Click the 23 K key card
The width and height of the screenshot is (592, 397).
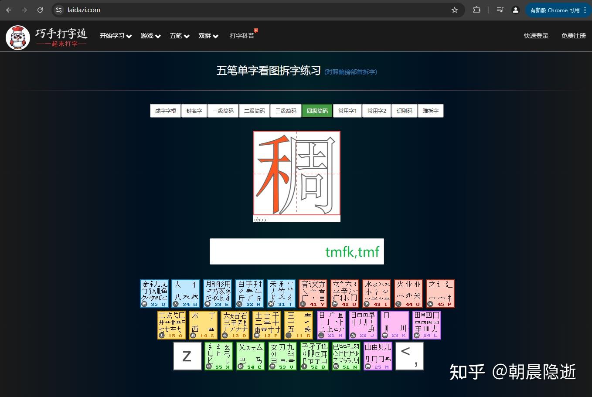coord(395,325)
